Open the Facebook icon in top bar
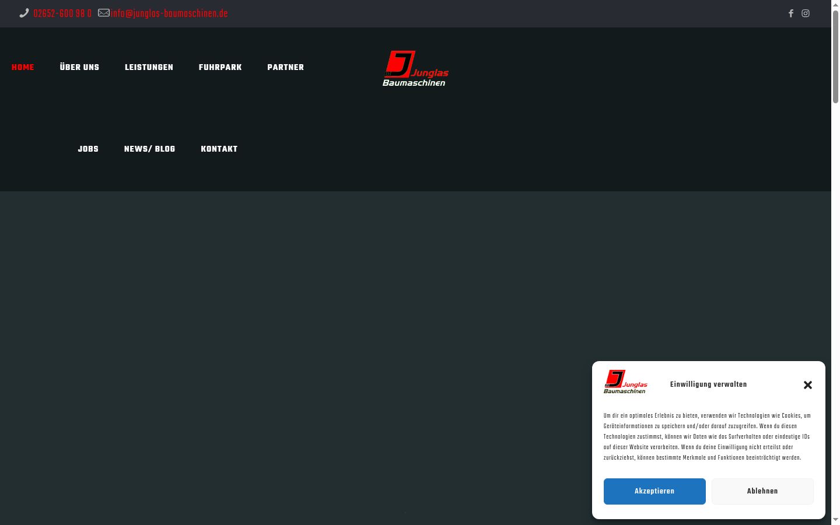840x525 pixels. (791, 13)
